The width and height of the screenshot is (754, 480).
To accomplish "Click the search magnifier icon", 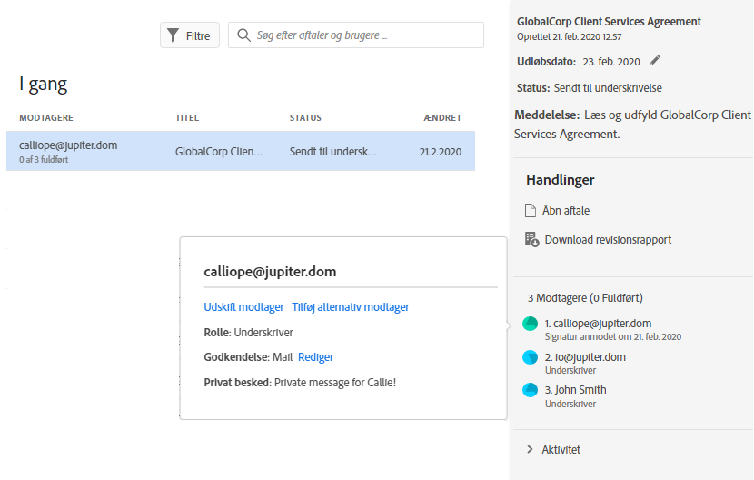I will (243, 35).
